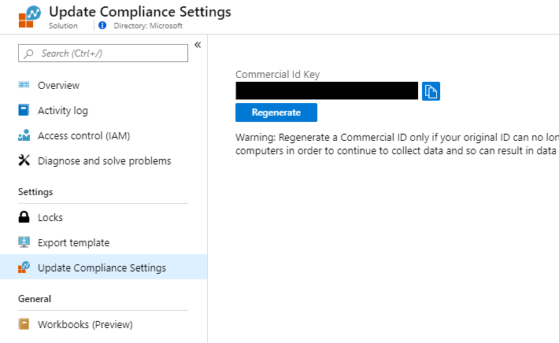Screen dimensions: 559x343
Task: Click into the Search (Ctrl+/) box
Action: click(108, 53)
